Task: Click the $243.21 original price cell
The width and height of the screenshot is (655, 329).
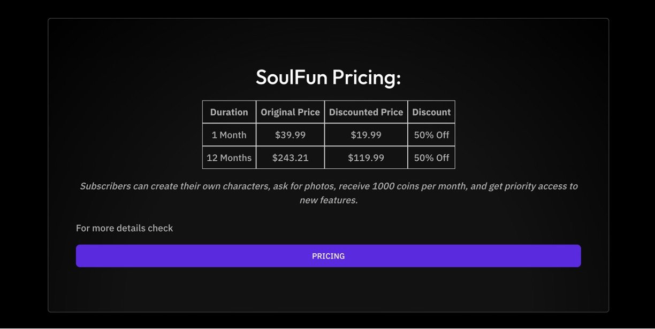Action: click(290, 158)
